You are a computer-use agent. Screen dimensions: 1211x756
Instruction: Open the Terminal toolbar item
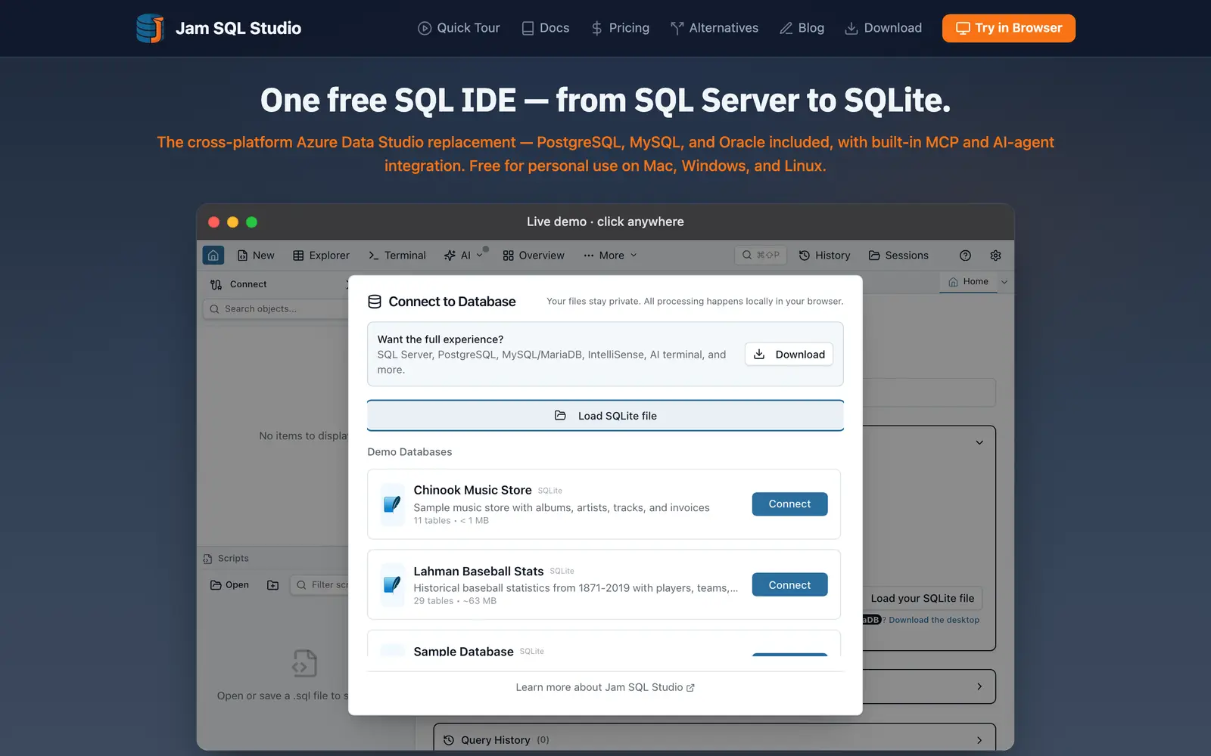397,256
